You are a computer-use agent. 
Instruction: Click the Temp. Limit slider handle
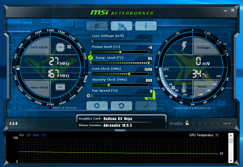click(x=148, y=63)
